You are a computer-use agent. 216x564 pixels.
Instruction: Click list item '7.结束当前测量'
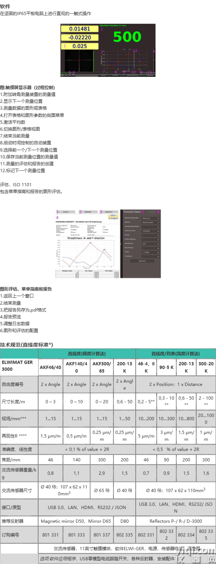coord(15,136)
